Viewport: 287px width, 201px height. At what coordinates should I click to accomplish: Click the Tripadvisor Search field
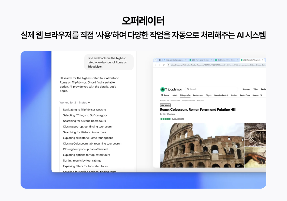[212, 89]
